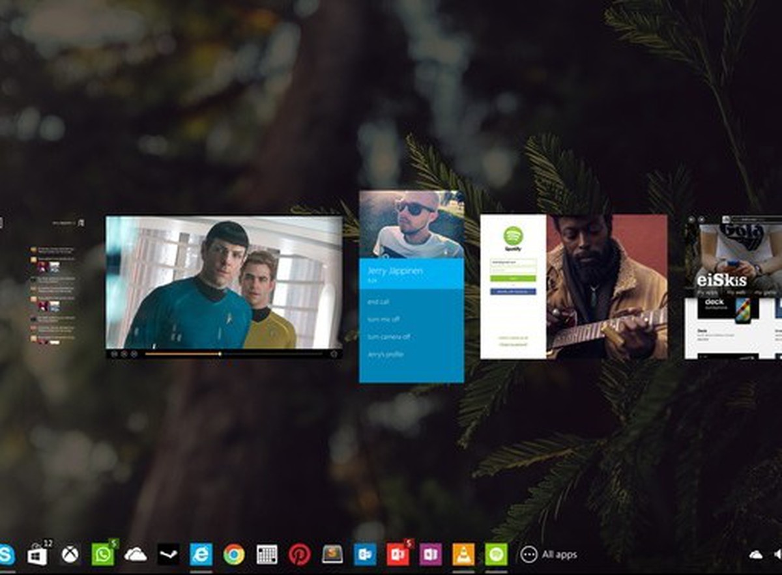Open 'Jerry's profile' in Skype window
The image size is (782, 575).
click(385, 354)
